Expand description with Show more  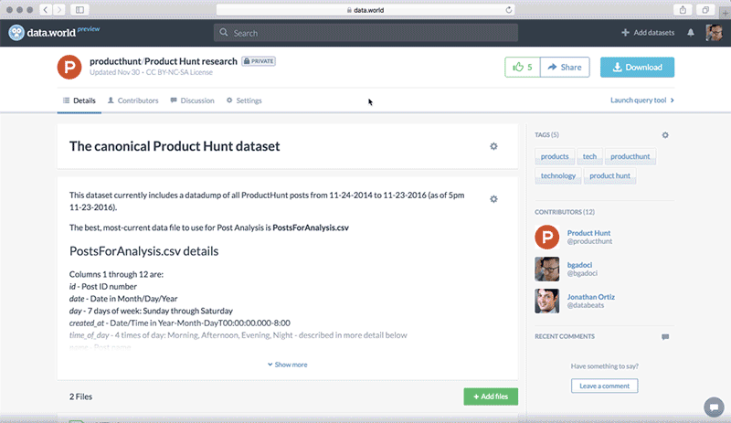(x=287, y=365)
